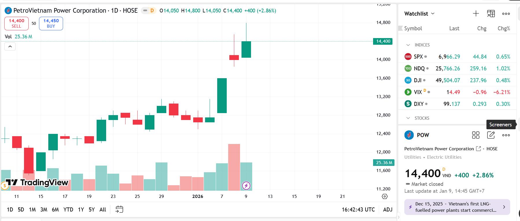Toggle the flag column in Watchlist header

[401, 28]
